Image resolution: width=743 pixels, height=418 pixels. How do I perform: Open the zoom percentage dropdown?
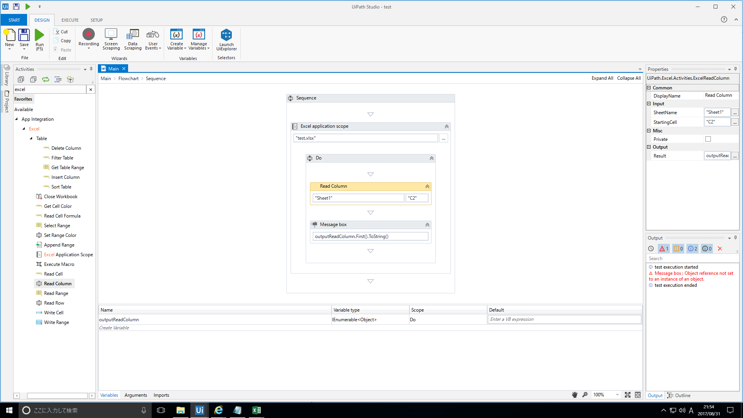[x=617, y=395]
